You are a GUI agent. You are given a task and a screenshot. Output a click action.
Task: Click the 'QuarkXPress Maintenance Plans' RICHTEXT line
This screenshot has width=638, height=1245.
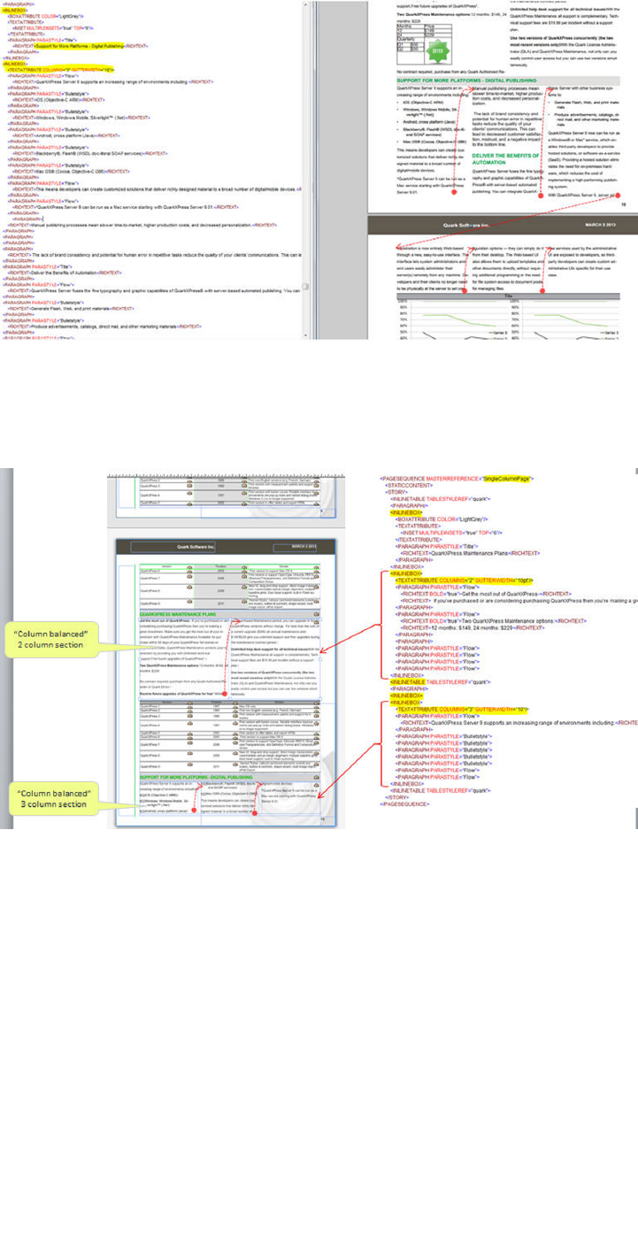click(471, 552)
